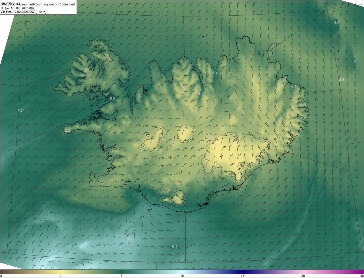Viewport: 364px width, 278px height.
Task: Click the 5.3 precipitation value on the map
Action: 337,22
